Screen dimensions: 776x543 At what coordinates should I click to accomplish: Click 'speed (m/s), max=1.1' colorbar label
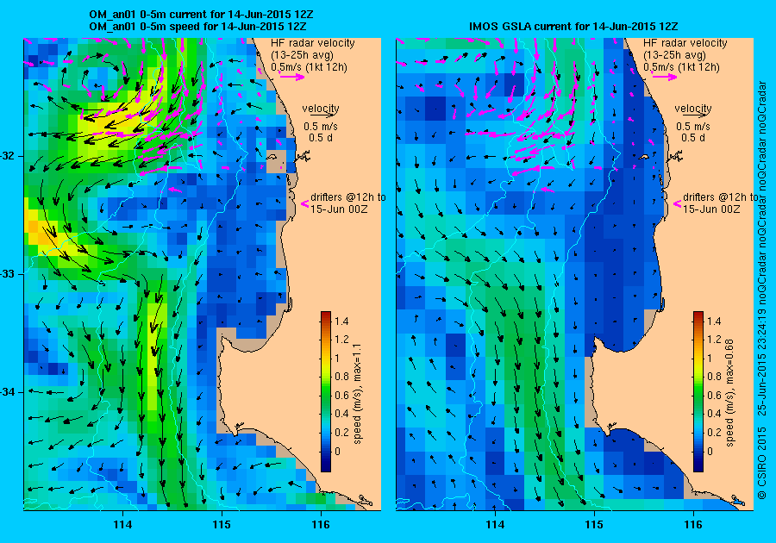357,394
